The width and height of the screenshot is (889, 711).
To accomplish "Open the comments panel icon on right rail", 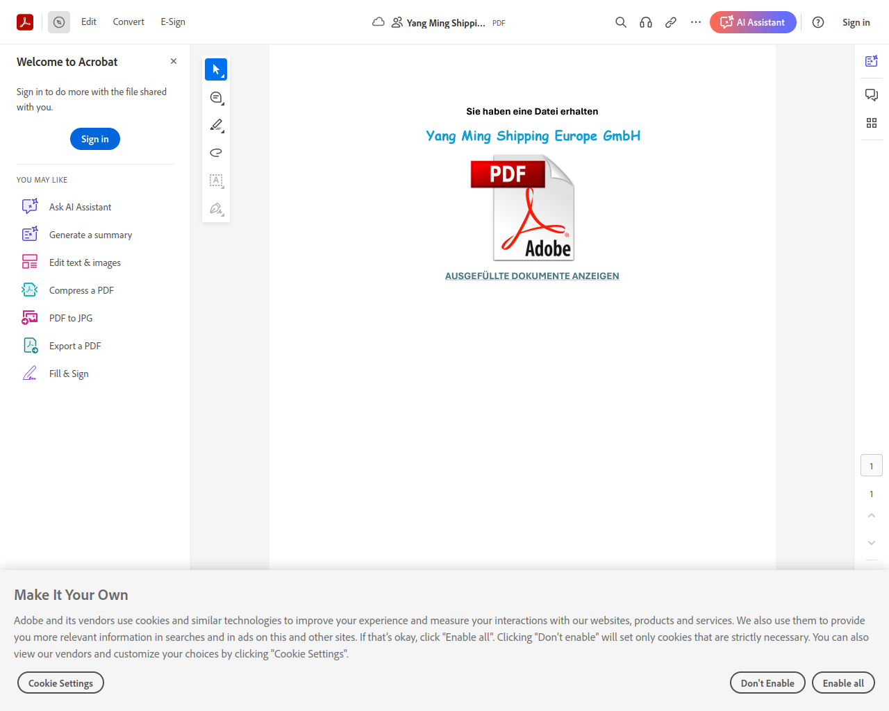I will [x=872, y=94].
